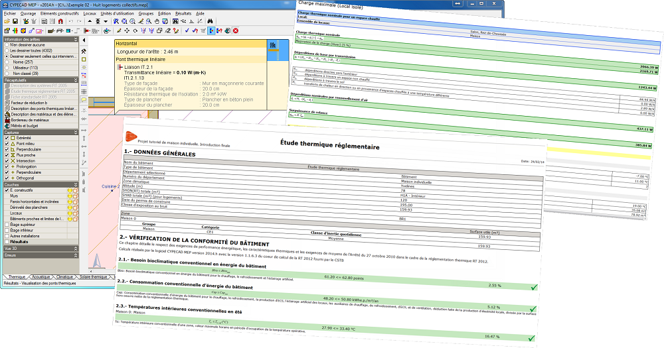
Task: Click the Open file folder icon
Action: pyautogui.click(x=7, y=22)
